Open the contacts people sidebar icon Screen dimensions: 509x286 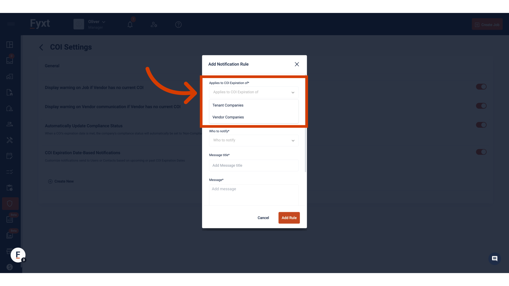coord(10,124)
